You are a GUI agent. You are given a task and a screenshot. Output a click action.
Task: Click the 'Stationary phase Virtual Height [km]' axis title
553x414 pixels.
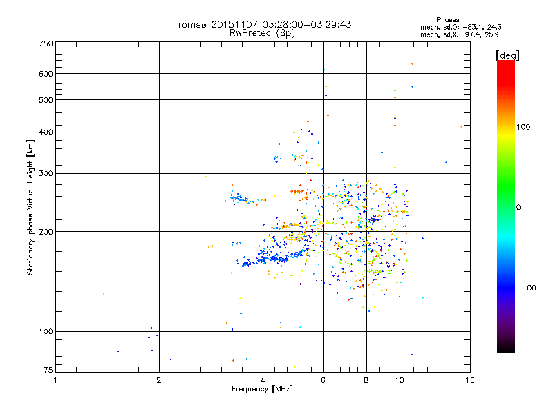[30, 207]
